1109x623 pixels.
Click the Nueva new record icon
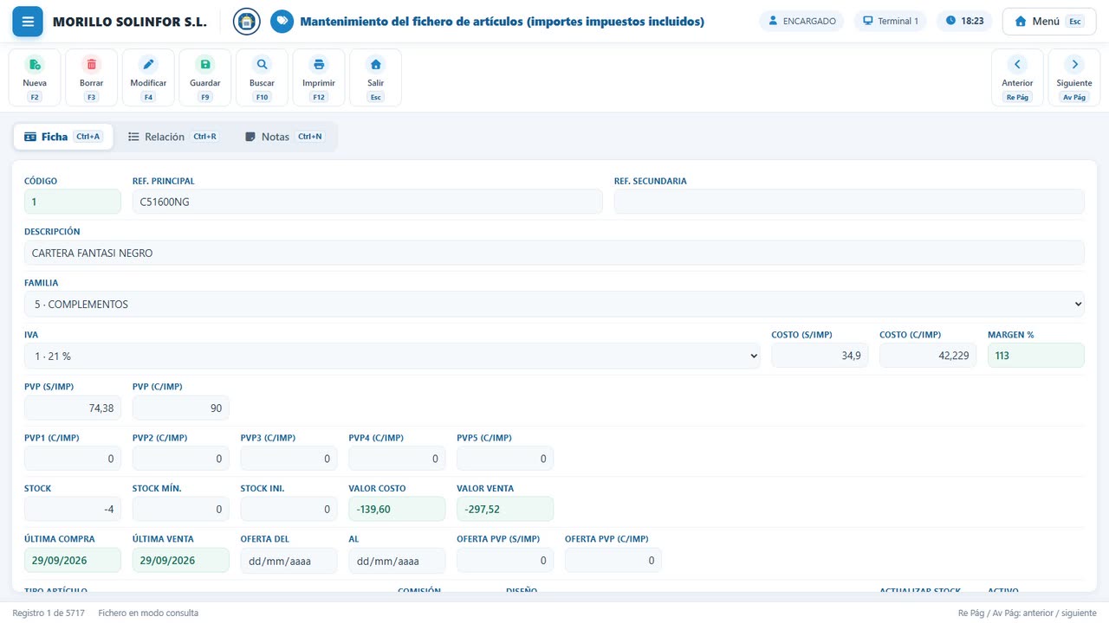point(35,64)
